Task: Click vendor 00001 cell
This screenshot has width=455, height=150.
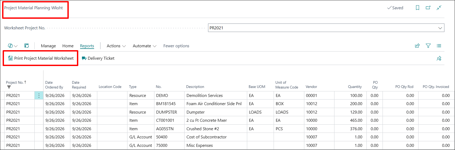Action: (319, 96)
